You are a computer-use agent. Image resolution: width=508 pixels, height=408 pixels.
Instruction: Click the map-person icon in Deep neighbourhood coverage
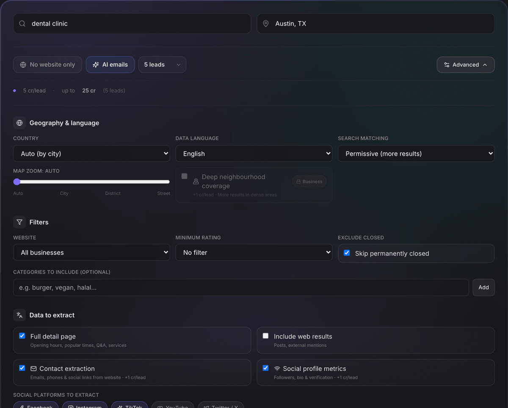[x=196, y=181]
